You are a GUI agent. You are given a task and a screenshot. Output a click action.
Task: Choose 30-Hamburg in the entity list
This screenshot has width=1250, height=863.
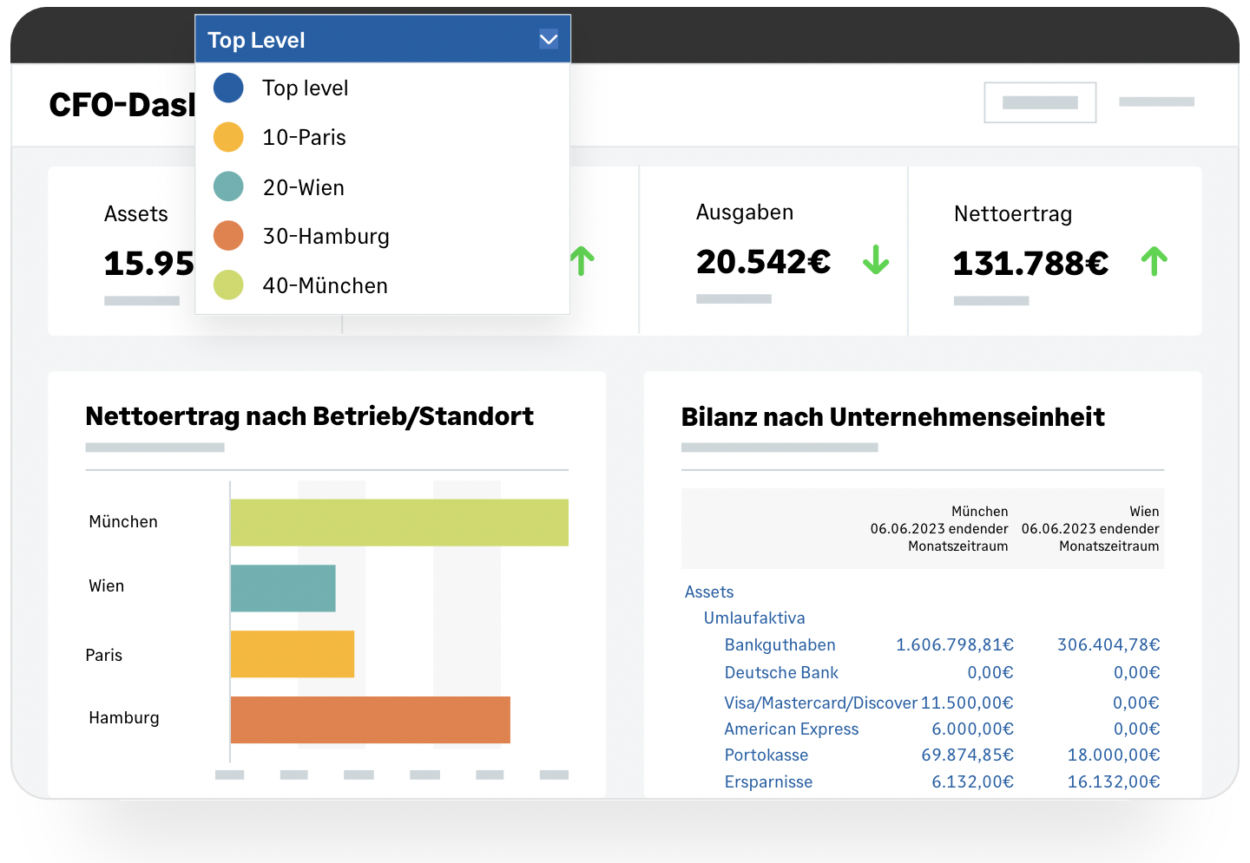click(x=326, y=237)
